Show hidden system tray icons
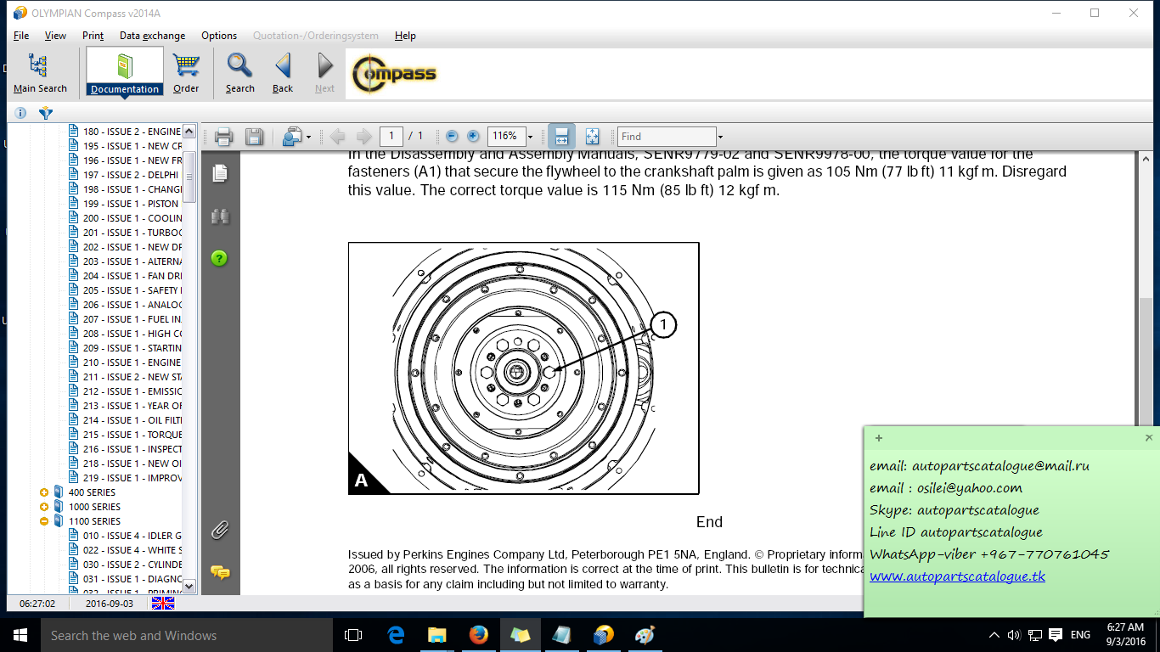 [994, 635]
